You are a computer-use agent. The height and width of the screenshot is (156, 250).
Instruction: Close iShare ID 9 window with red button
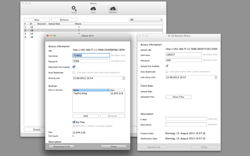[x=47, y=36]
